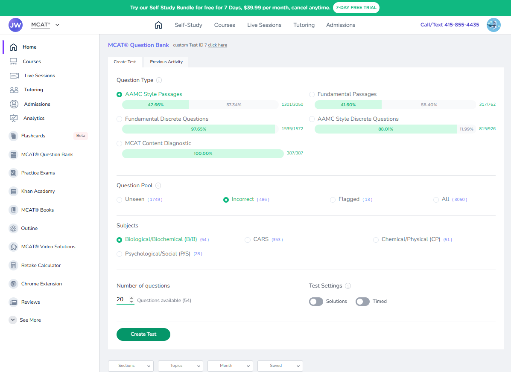Click the Reviews sidebar icon

tap(13, 302)
